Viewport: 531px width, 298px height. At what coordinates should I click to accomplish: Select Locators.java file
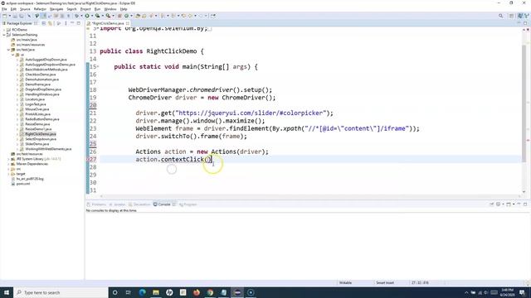click(x=35, y=99)
